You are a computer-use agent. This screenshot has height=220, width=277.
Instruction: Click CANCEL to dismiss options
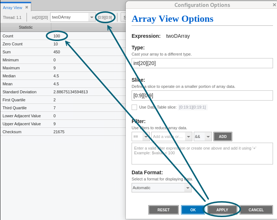tap(256, 210)
